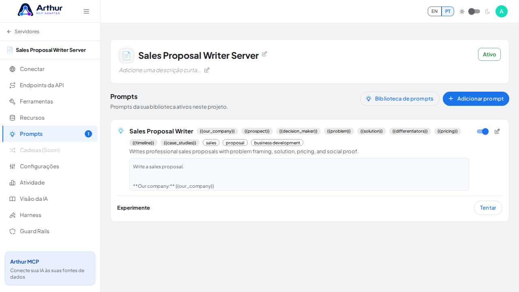Click the Sales Proposal Writer prompt title
Viewport: 519px width, 292px height.
(161, 131)
